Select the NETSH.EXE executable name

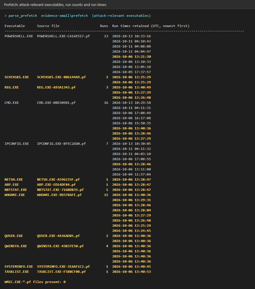[x=14, y=179]
